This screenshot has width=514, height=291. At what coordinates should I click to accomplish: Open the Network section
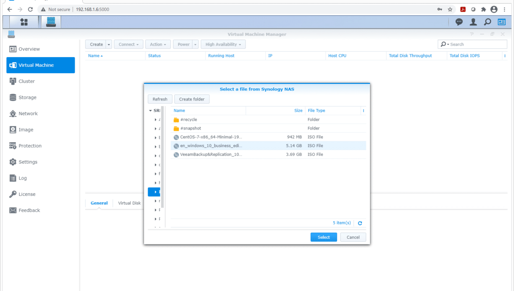(x=41, y=114)
